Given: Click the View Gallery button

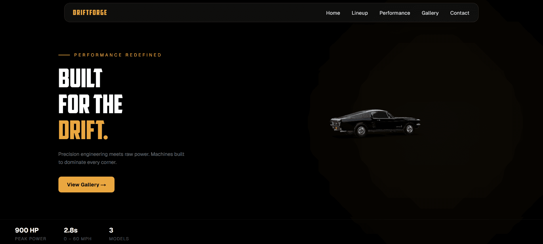Looking at the screenshot, I should [x=86, y=184].
